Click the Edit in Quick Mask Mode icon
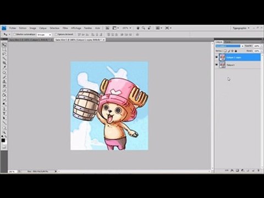The width and height of the screenshot is (264, 198). click(x=4, y=147)
